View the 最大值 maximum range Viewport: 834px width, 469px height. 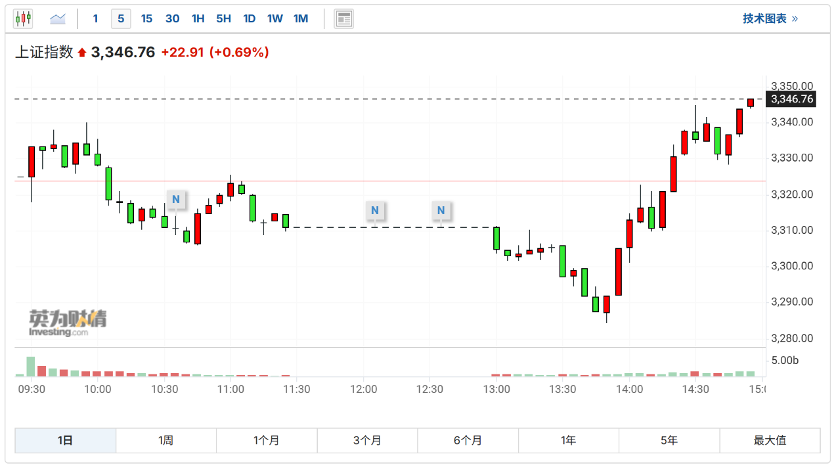(x=770, y=440)
